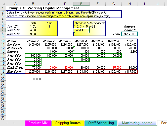Open the Staff Scheduling sheet
The image size is (167, 126).
coord(101,123)
